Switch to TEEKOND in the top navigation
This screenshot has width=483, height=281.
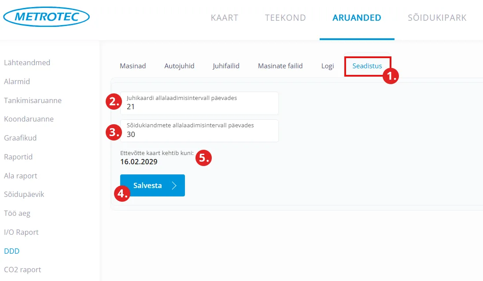point(285,18)
